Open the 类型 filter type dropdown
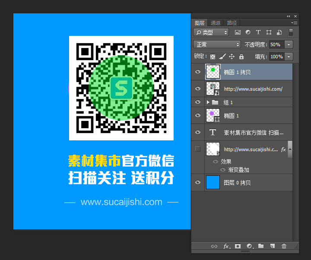Viewport: 311px width, 260px height. coord(211,32)
